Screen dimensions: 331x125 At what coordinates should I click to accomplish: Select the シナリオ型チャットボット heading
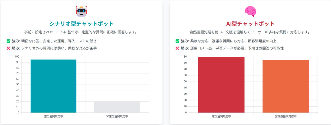pos(81,23)
